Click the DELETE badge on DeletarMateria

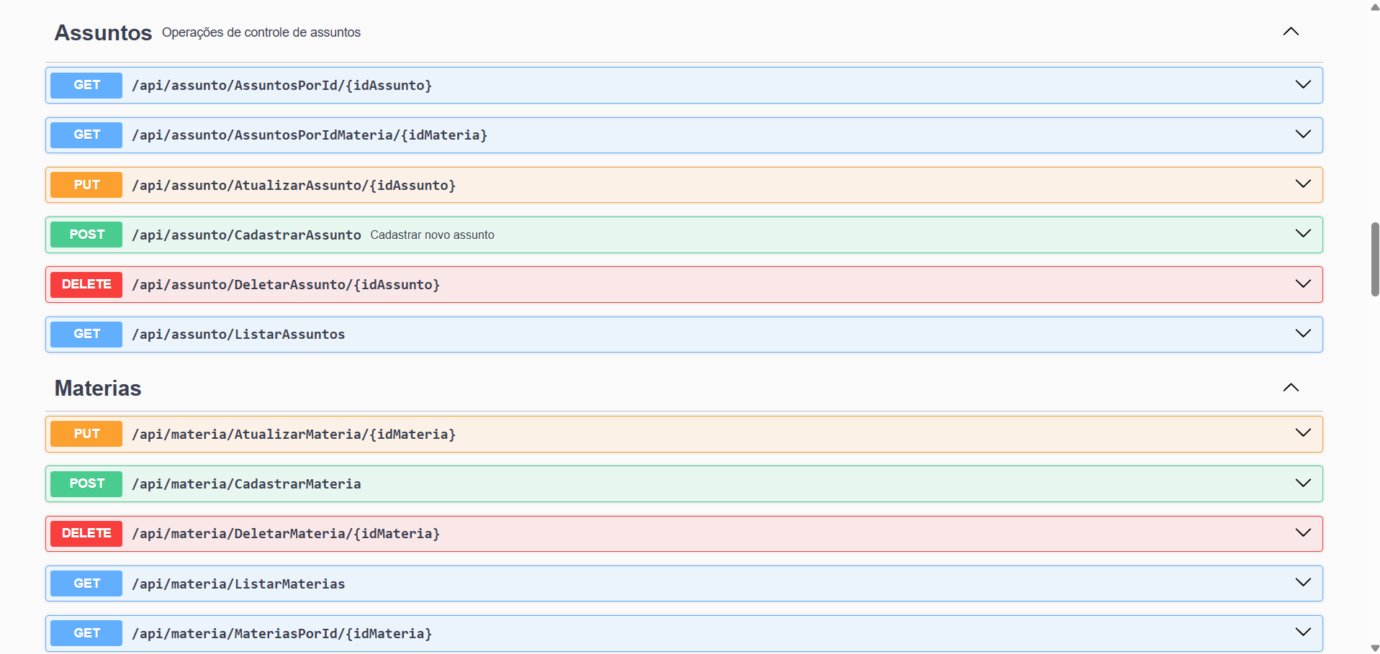coord(86,533)
